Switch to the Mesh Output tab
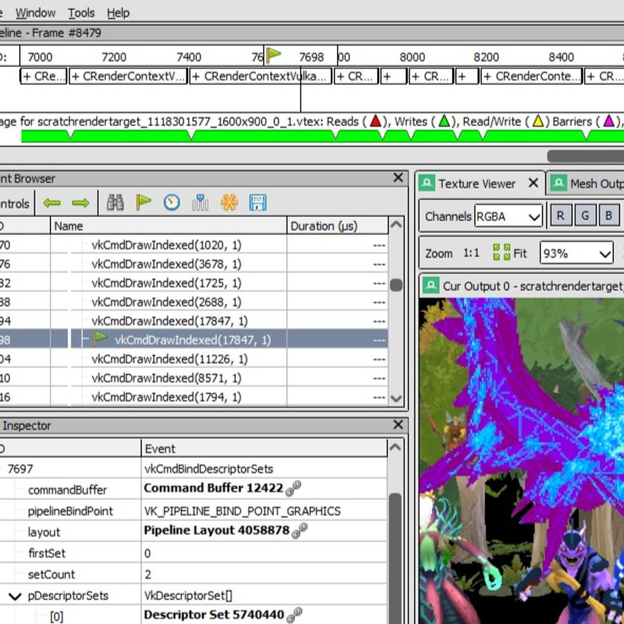The image size is (624, 624). click(586, 183)
